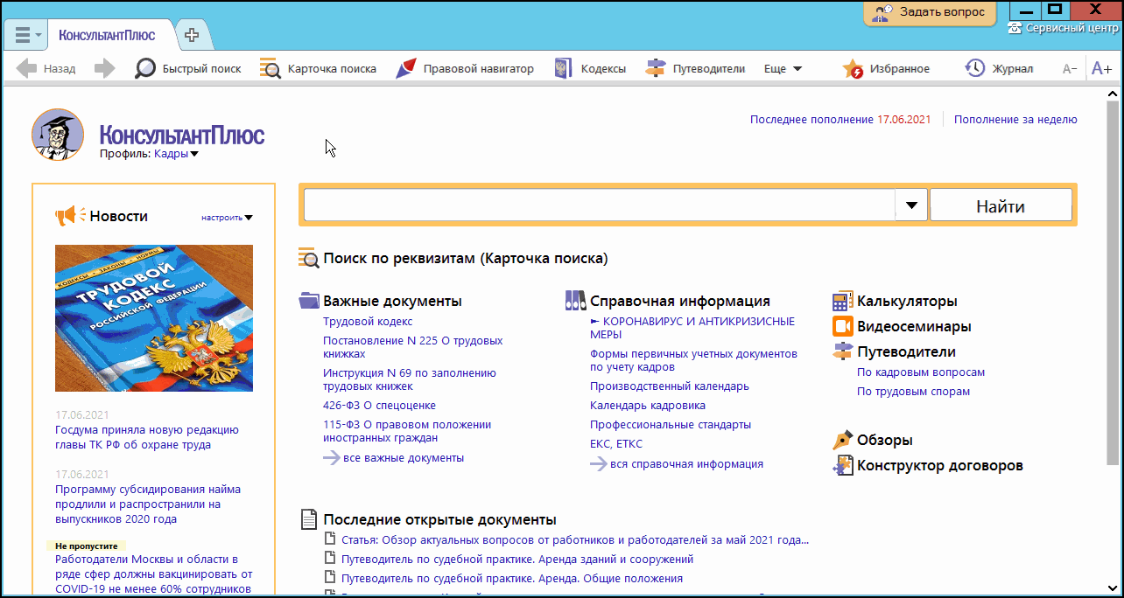Read news Работодатели Москвы и области
The width and height of the screenshot is (1124, 598).
[153, 574]
